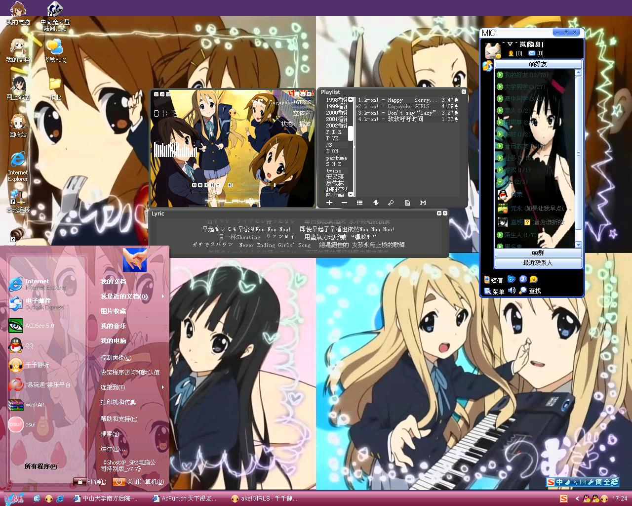This screenshot has height=506, width=632.
Task: Launch osu! from Start menu
Action: tap(22, 424)
